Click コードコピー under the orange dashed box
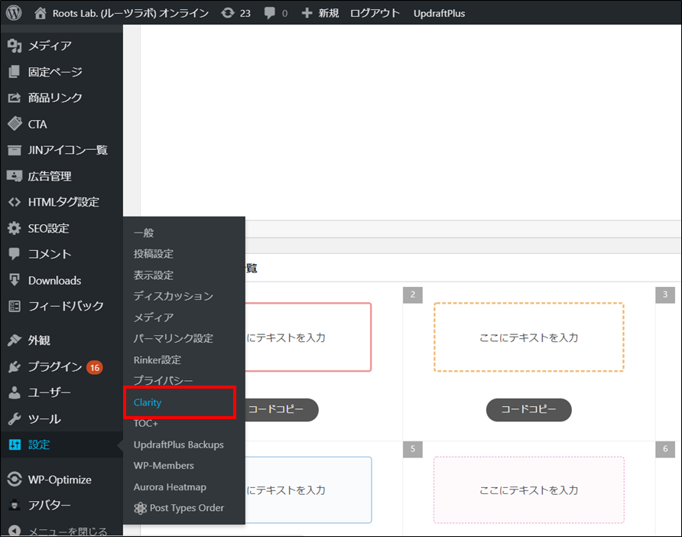The width and height of the screenshot is (682, 537). coord(528,409)
